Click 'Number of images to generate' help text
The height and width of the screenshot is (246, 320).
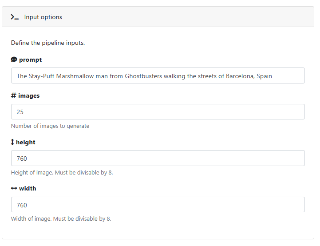pyautogui.click(x=50, y=126)
